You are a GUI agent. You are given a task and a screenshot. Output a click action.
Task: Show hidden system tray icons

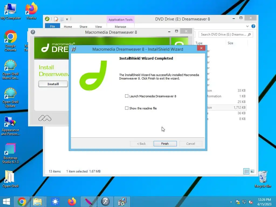pyautogui.click(x=231, y=202)
